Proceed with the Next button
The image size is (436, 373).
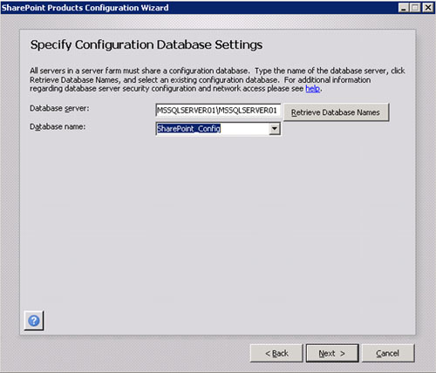coord(332,353)
